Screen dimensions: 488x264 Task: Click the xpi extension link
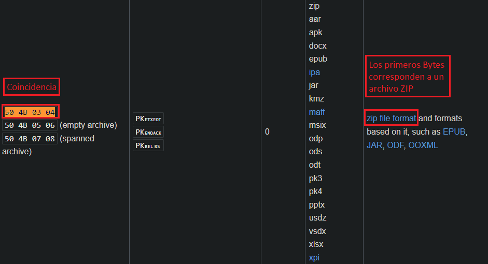[x=314, y=257]
